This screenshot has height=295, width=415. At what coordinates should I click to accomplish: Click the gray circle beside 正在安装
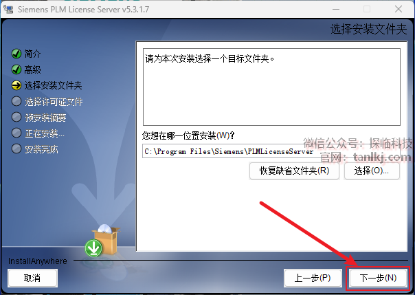tap(16, 133)
